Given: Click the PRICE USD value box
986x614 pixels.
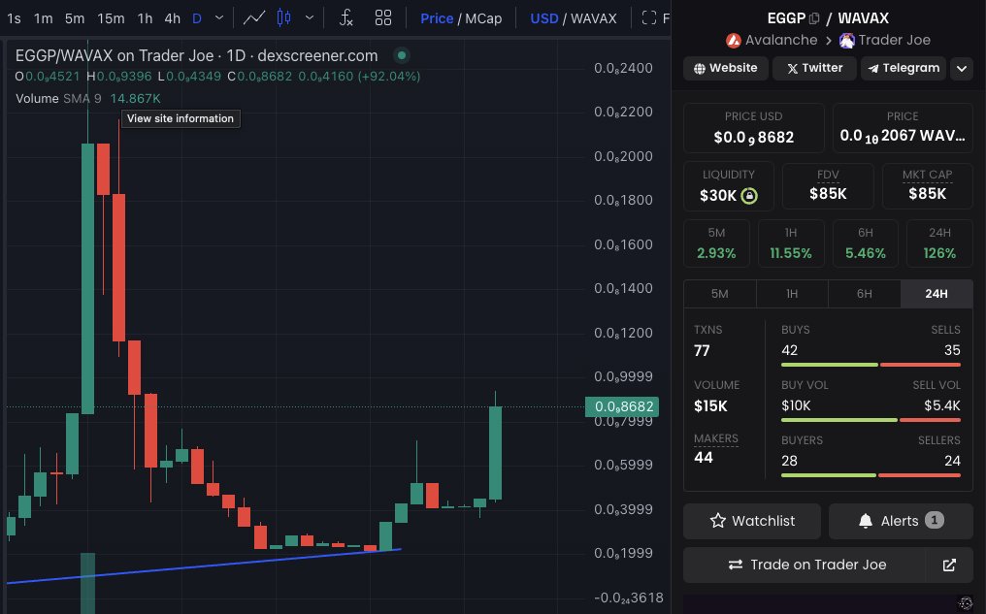Looking at the screenshot, I should click(x=753, y=128).
